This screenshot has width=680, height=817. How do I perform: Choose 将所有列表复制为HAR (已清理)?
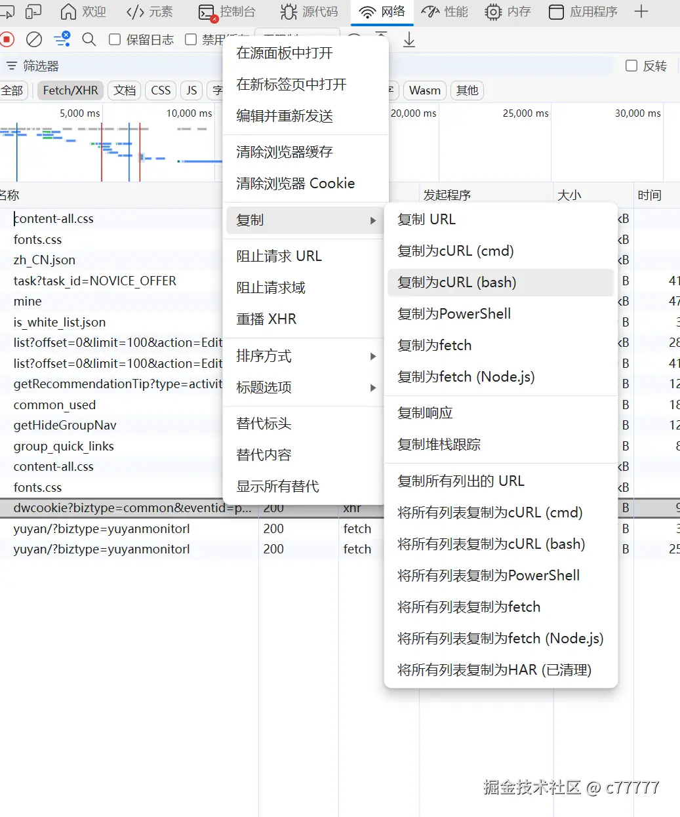(500, 670)
